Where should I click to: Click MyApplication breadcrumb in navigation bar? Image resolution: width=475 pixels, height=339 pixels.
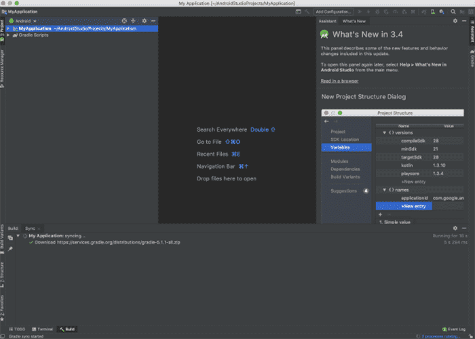point(20,12)
